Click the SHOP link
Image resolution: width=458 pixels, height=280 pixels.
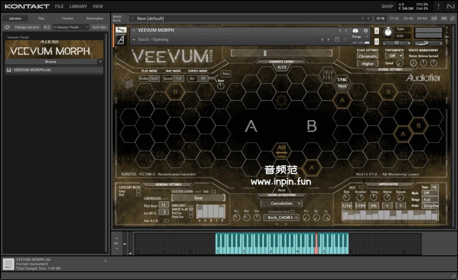tap(387, 7)
